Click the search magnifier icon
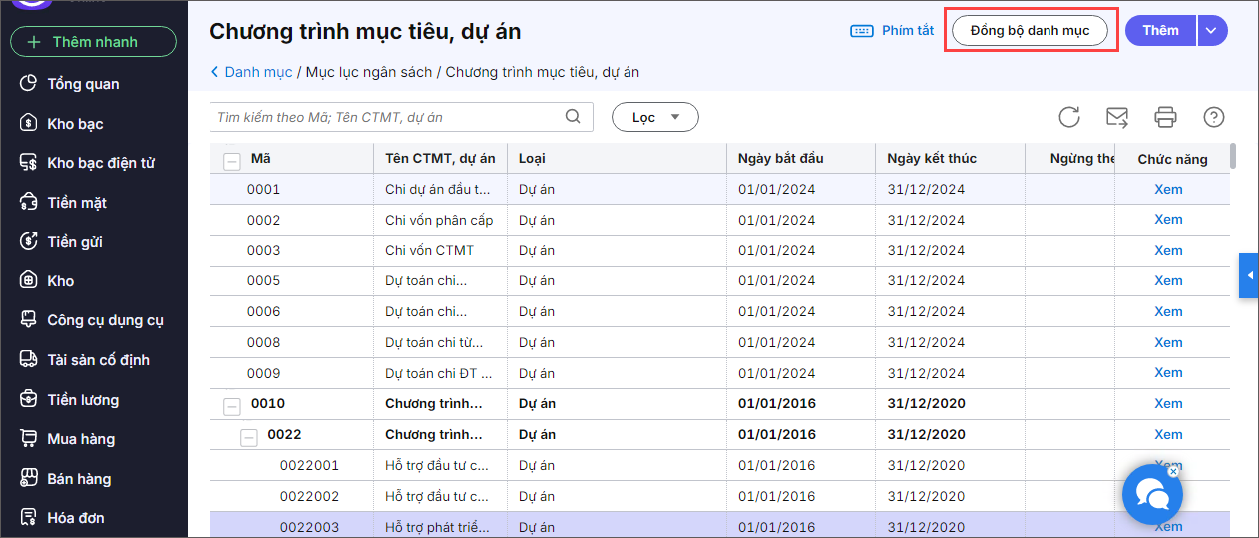 (573, 117)
